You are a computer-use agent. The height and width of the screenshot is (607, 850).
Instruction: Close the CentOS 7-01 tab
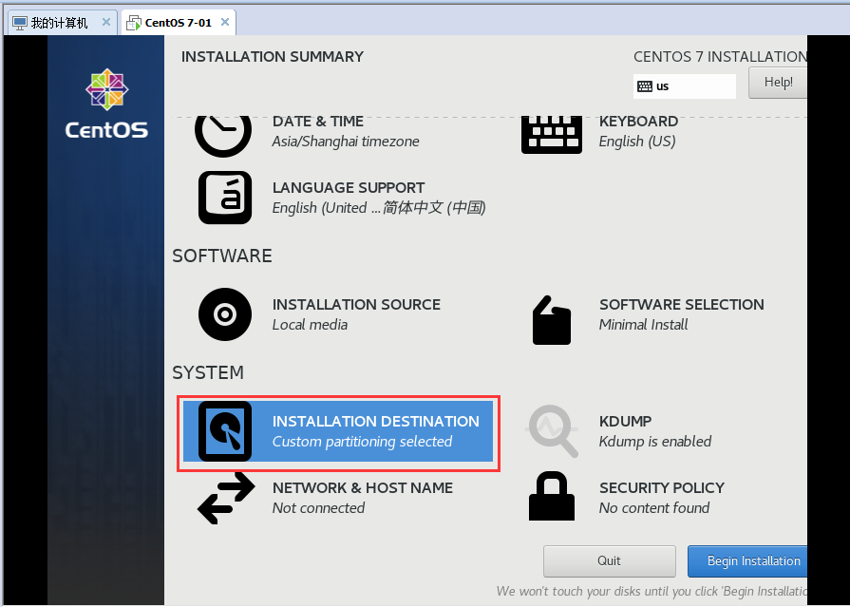225,22
